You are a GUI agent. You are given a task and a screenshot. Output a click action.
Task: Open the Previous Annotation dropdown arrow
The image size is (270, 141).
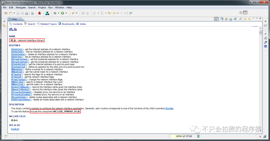pos(106,13)
